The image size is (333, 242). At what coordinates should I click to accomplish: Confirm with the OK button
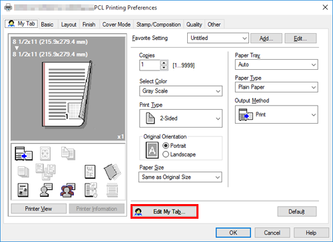(x=233, y=233)
